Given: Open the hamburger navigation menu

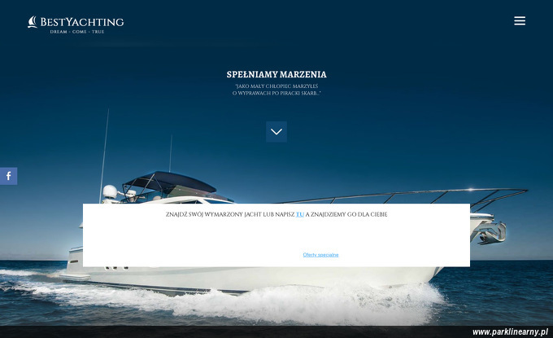Looking at the screenshot, I should pyautogui.click(x=520, y=21).
